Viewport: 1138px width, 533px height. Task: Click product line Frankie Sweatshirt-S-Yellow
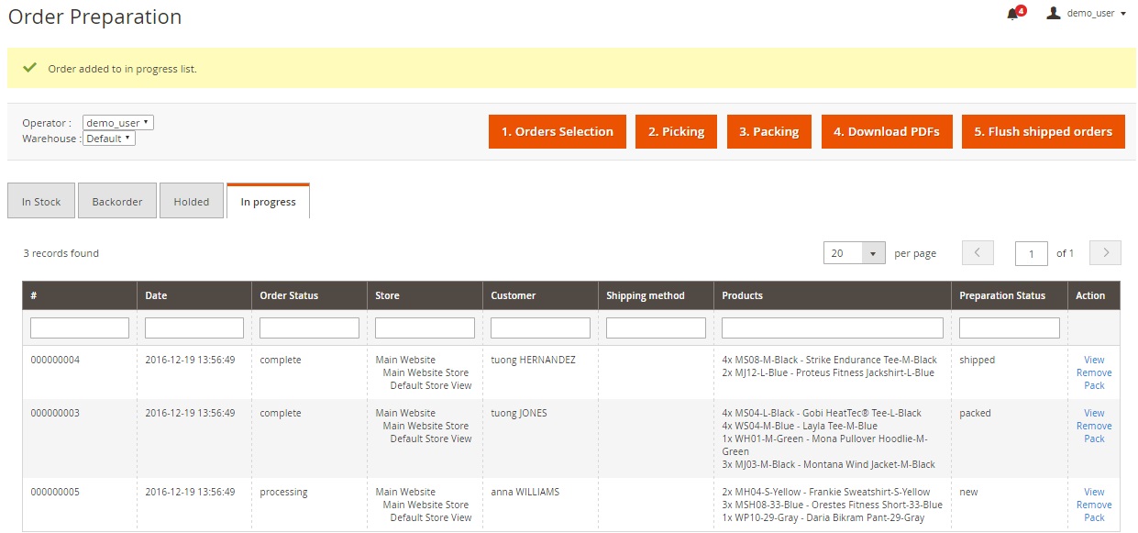pyautogui.click(x=826, y=492)
